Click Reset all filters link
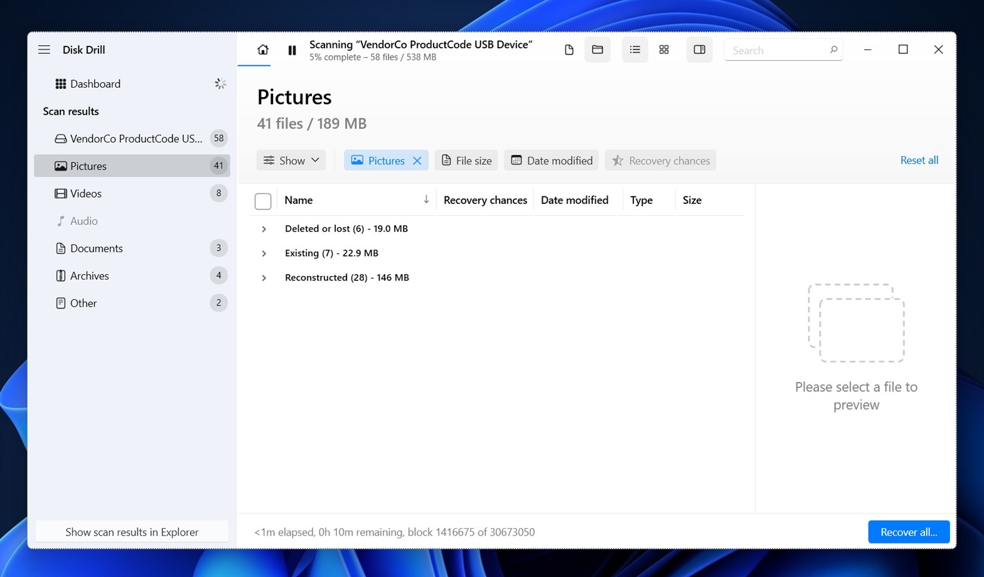The image size is (984, 577). coord(919,160)
